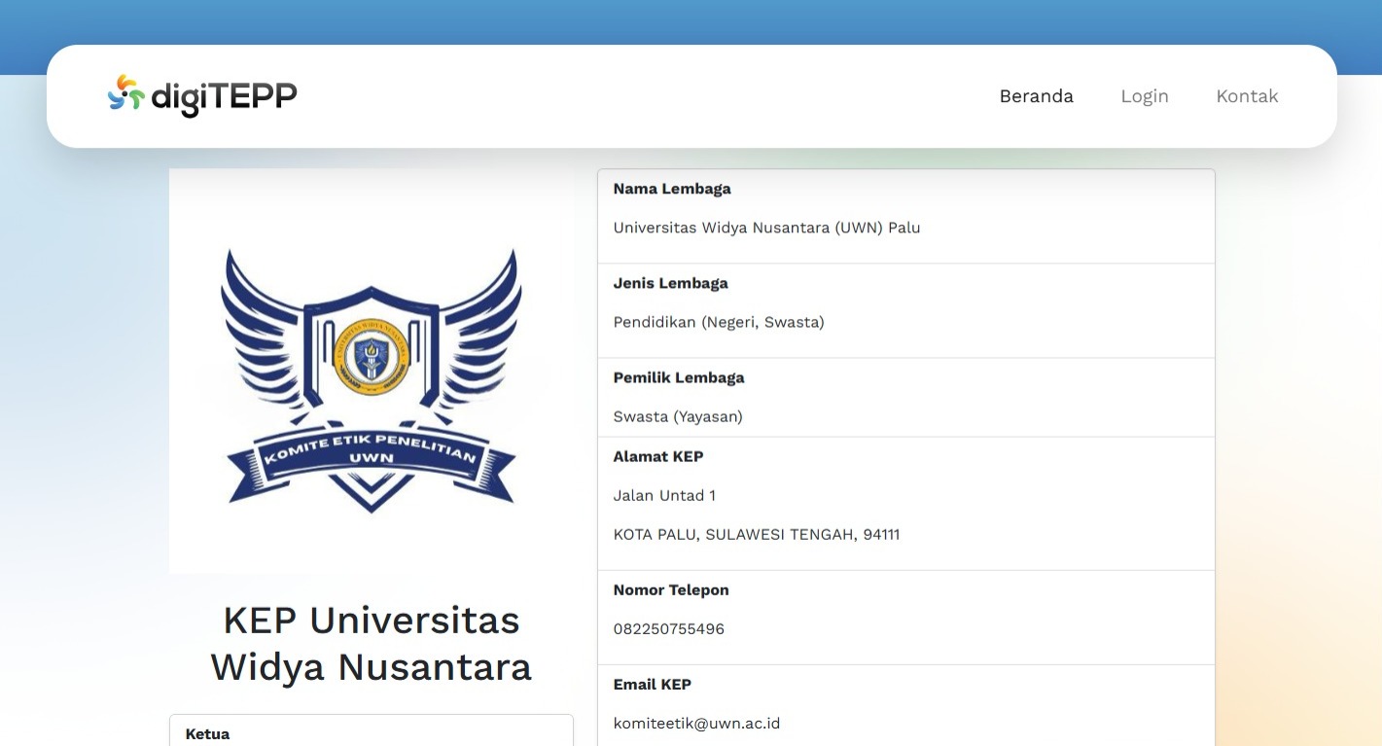The width and height of the screenshot is (1382, 746).
Task: Select email komiteetik@uwn.ac.id
Action: coord(696,723)
